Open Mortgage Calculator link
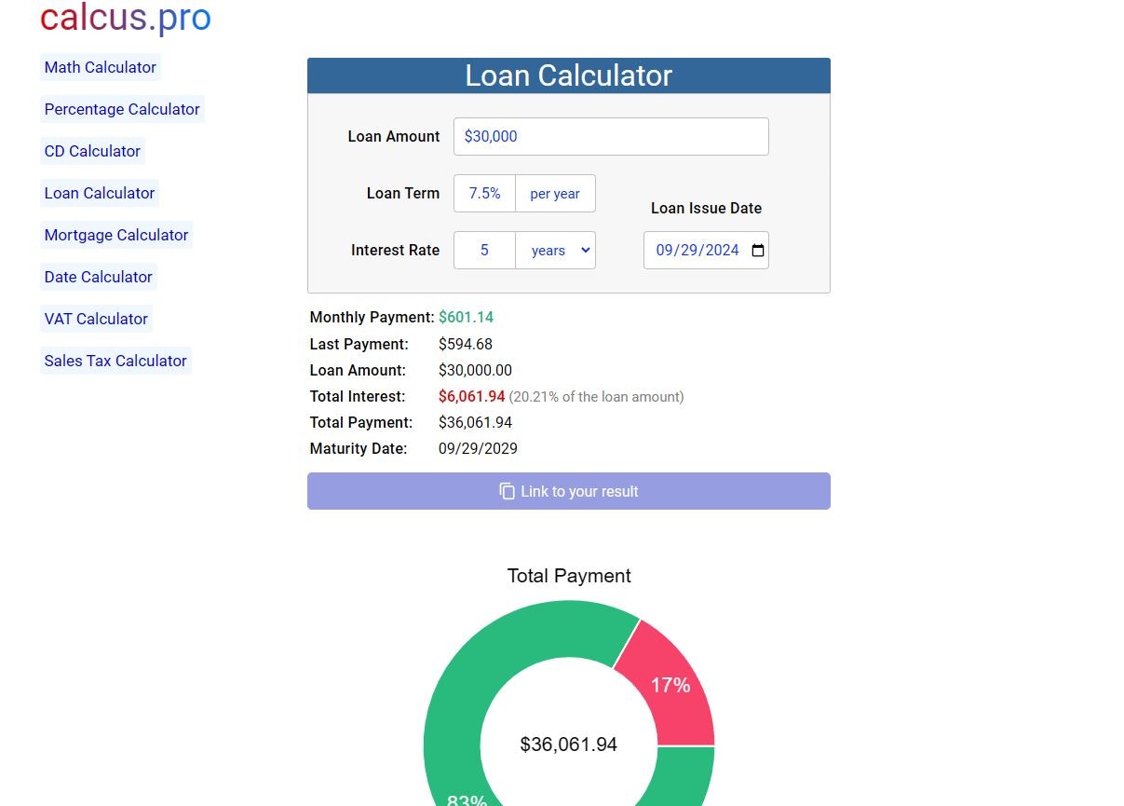The height and width of the screenshot is (806, 1124). [116, 235]
